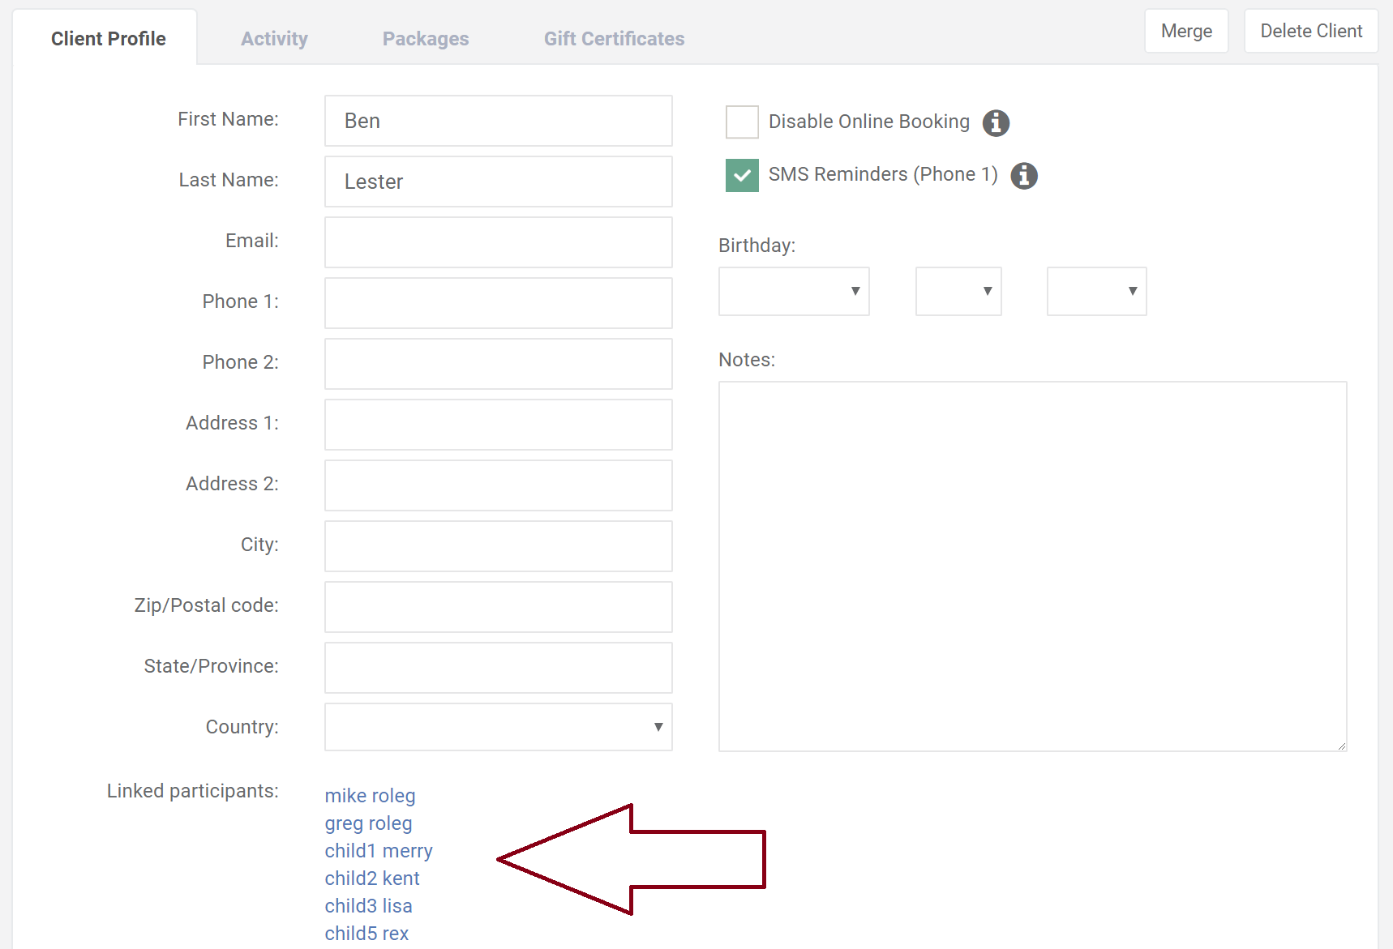Click the Merge button
Viewport: 1393px width, 949px height.
click(x=1186, y=31)
